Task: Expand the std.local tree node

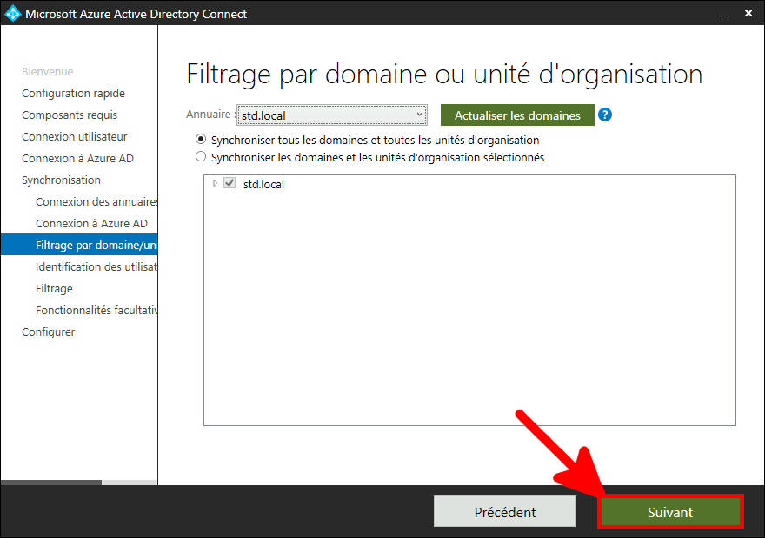Action: [215, 183]
